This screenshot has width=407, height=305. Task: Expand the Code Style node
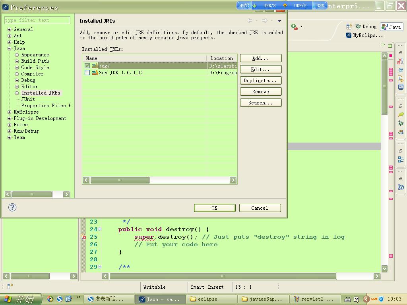17,68
